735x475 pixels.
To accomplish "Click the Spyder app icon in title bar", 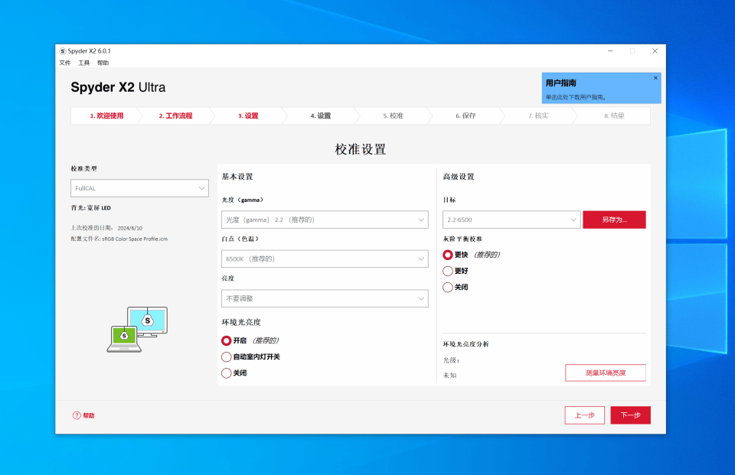I will point(63,51).
